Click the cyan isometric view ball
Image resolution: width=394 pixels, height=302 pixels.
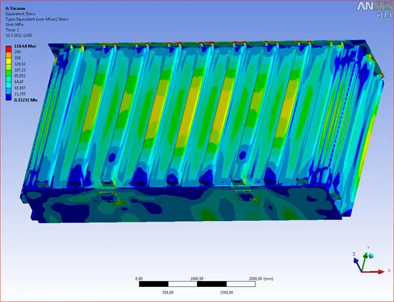pos(372,255)
